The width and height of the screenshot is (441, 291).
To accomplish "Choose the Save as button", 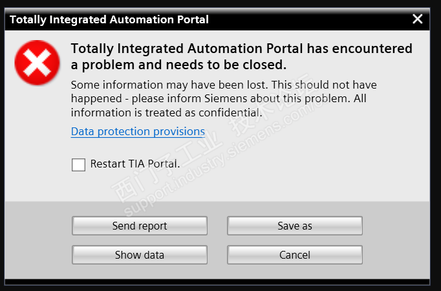I will coord(294,226).
